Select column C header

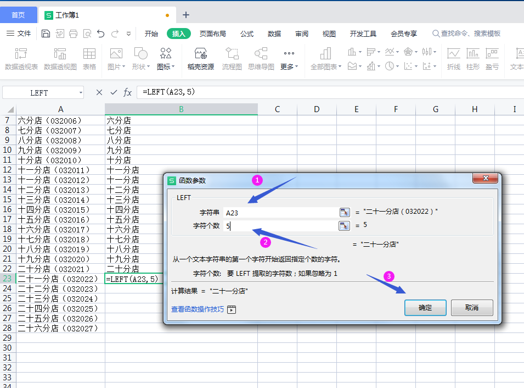(x=278, y=109)
